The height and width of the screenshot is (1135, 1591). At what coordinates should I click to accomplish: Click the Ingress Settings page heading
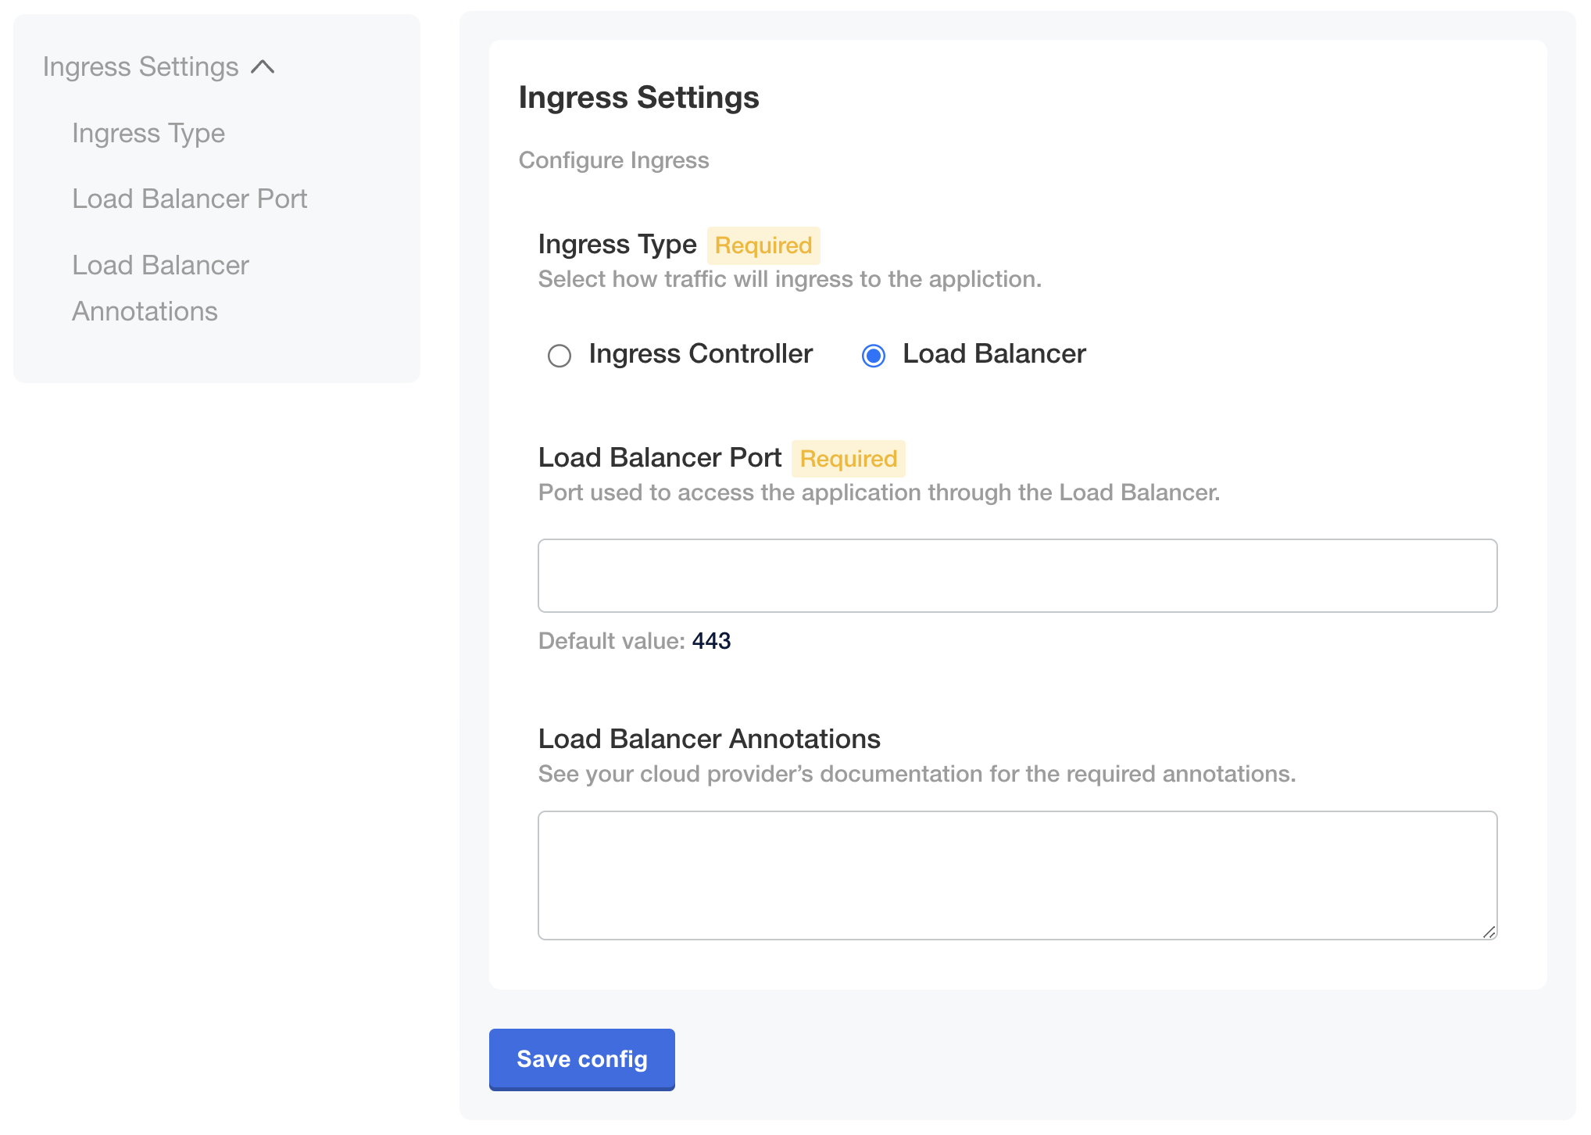click(638, 98)
